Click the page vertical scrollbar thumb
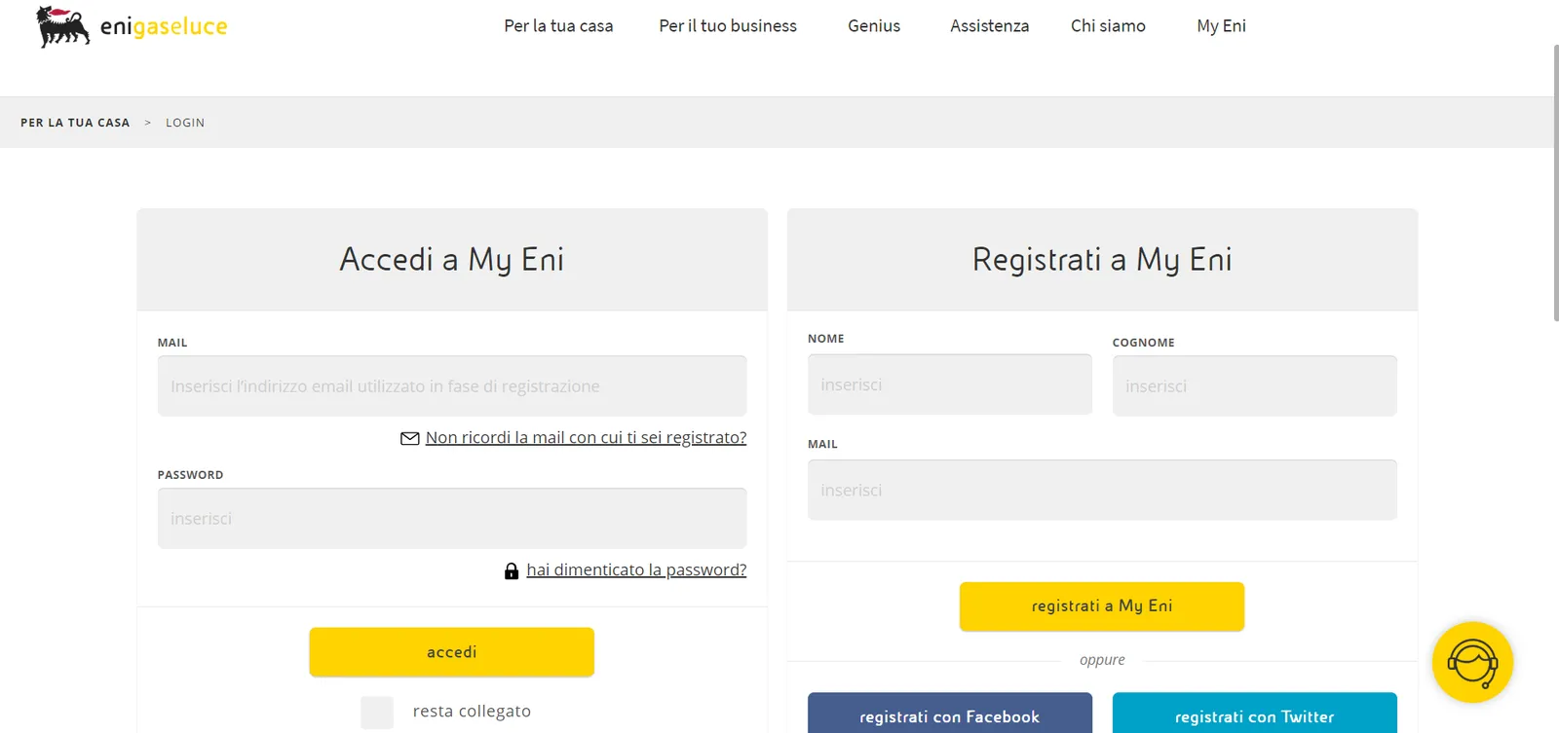1559x733 pixels. click(1556, 183)
